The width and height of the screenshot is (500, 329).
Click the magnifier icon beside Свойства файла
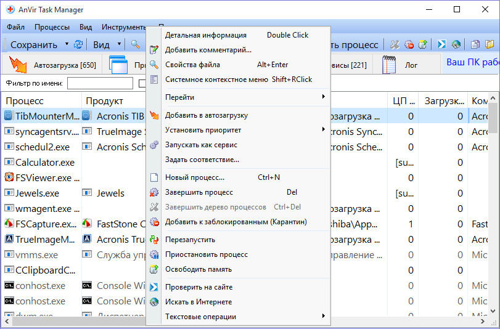[x=154, y=65]
